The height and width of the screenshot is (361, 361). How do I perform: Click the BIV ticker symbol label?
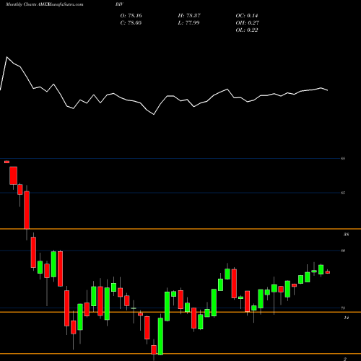pyautogui.click(x=119, y=4)
